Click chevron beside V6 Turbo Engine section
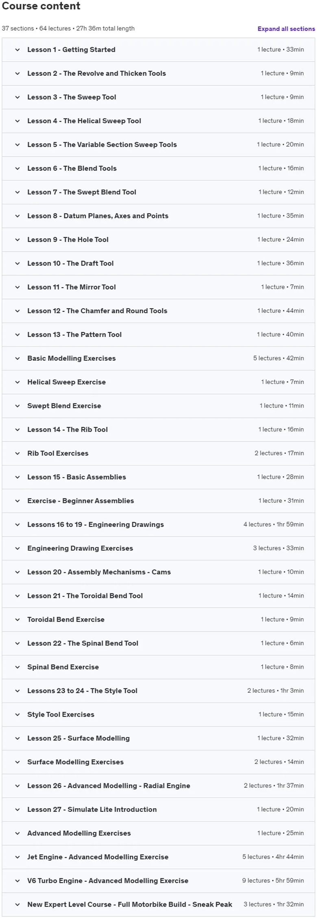The width and height of the screenshot is (317, 918). point(17,881)
